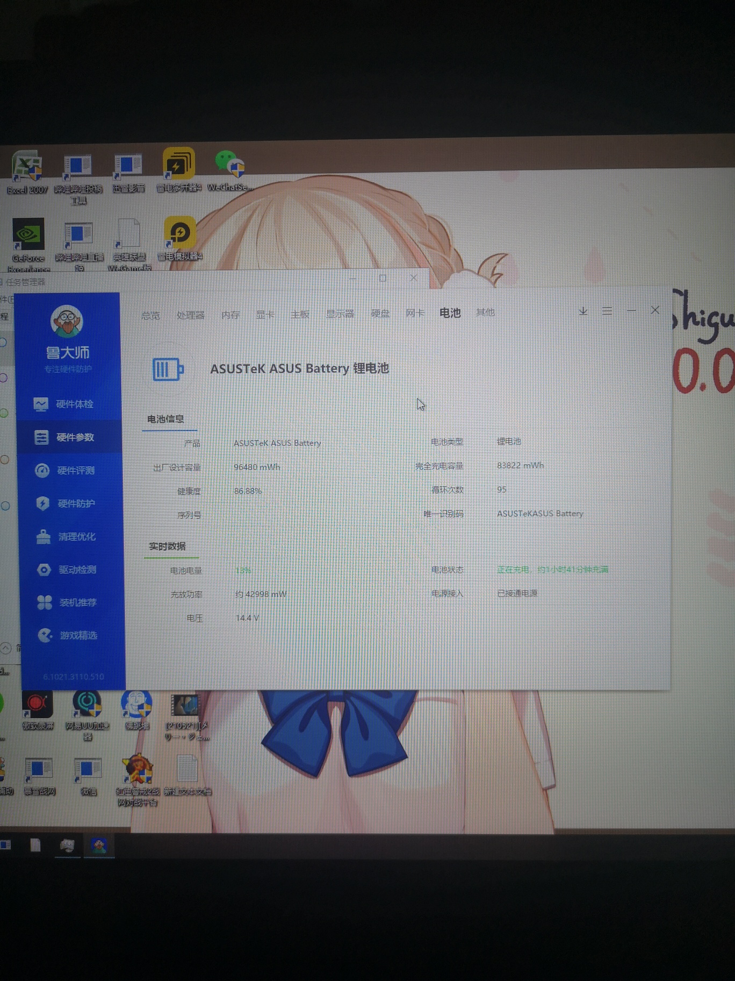Click the battery type value 锂电池
This screenshot has width=735, height=981.
pyautogui.click(x=509, y=442)
